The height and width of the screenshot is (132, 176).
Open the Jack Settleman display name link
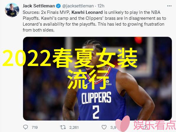(39, 6)
